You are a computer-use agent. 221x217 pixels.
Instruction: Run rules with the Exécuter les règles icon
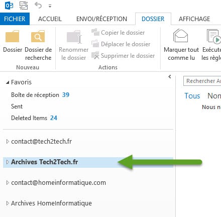coord(214,36)
